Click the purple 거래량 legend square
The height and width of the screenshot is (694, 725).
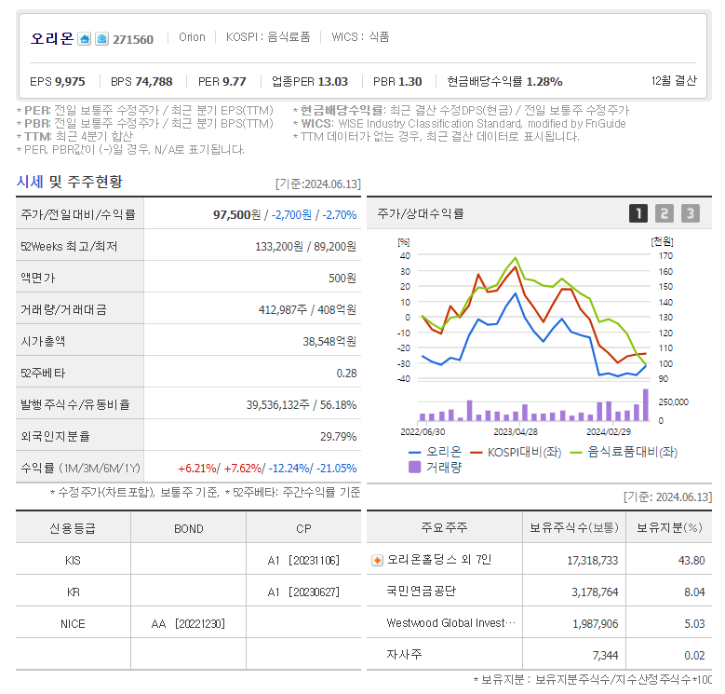[415, 467]
